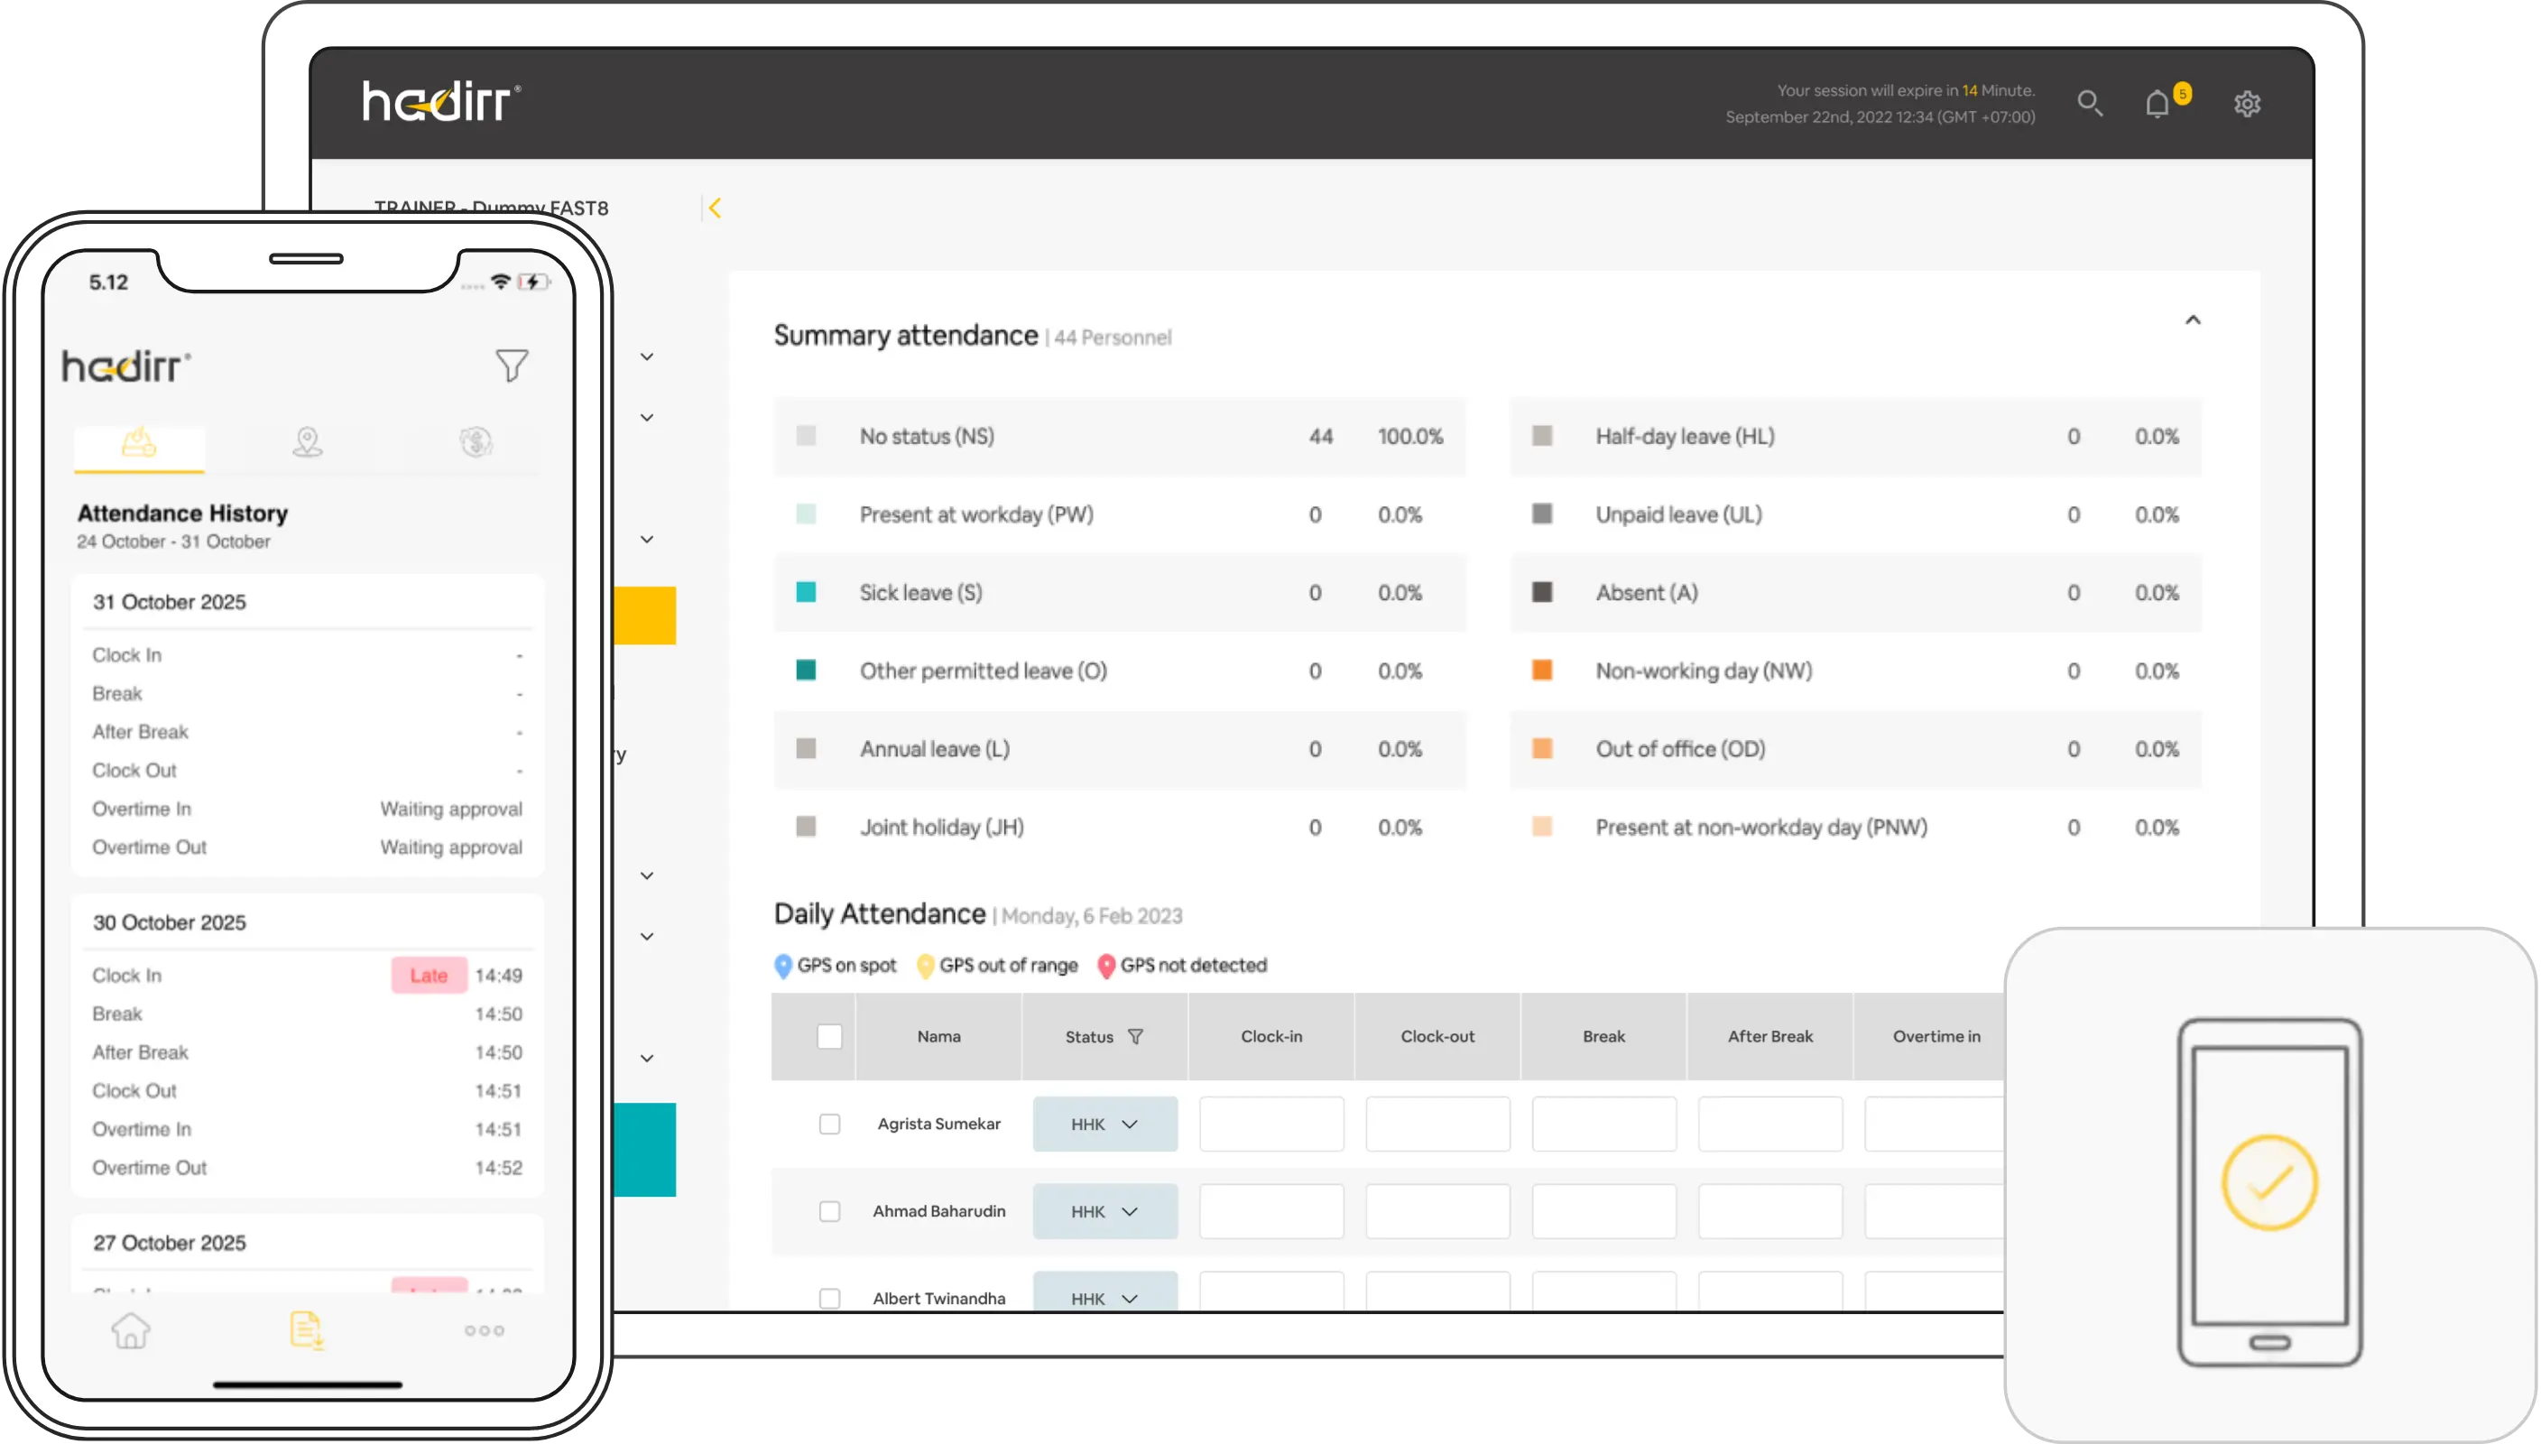The height and width of the screenshot is (1444, 2541).
Task: Tap the home icon in mobile bottom bar
Action: click(131, 1330)
